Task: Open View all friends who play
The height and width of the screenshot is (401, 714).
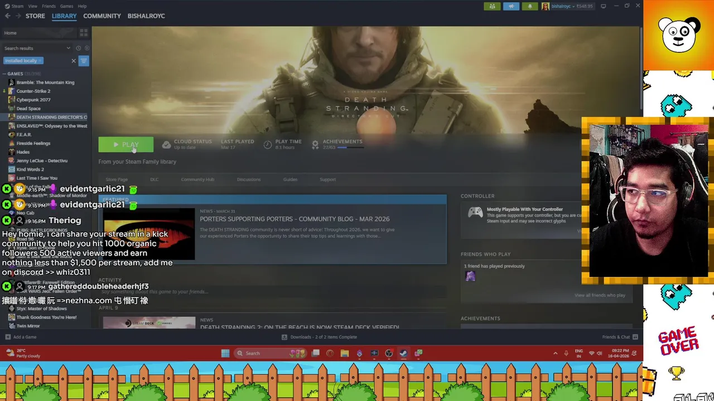Action: coord(600,295)
